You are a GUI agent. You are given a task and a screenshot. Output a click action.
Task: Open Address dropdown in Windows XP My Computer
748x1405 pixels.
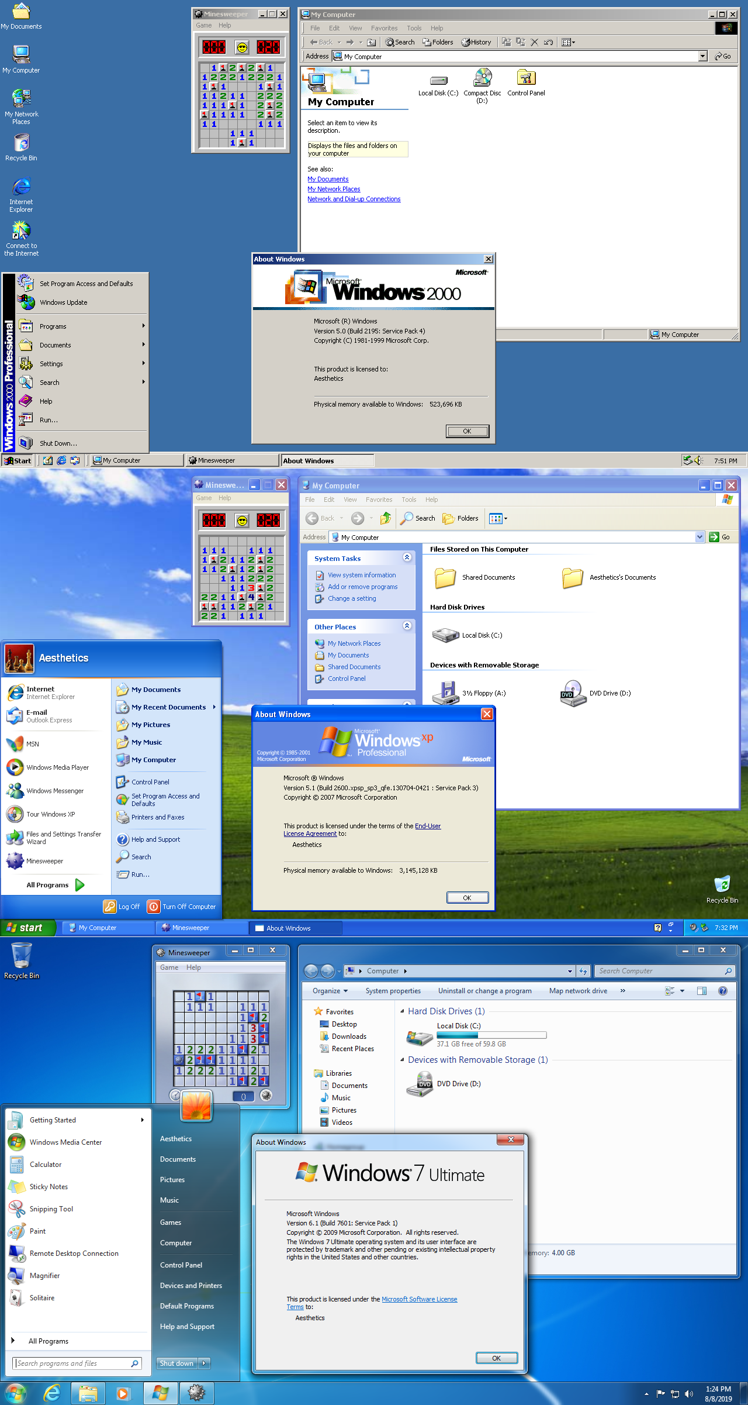(699, 537)
